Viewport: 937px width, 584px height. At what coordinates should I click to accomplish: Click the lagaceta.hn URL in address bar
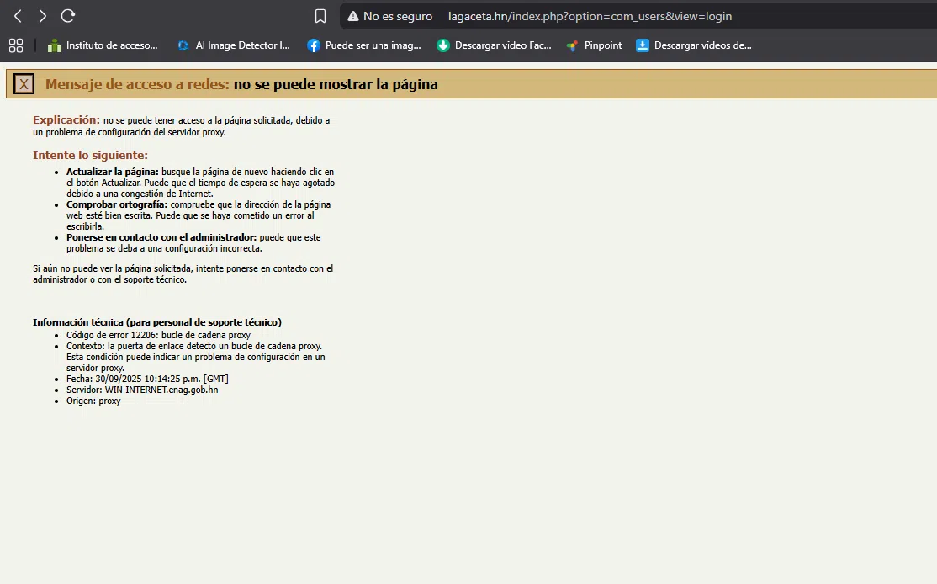click(x=589, y=16)
